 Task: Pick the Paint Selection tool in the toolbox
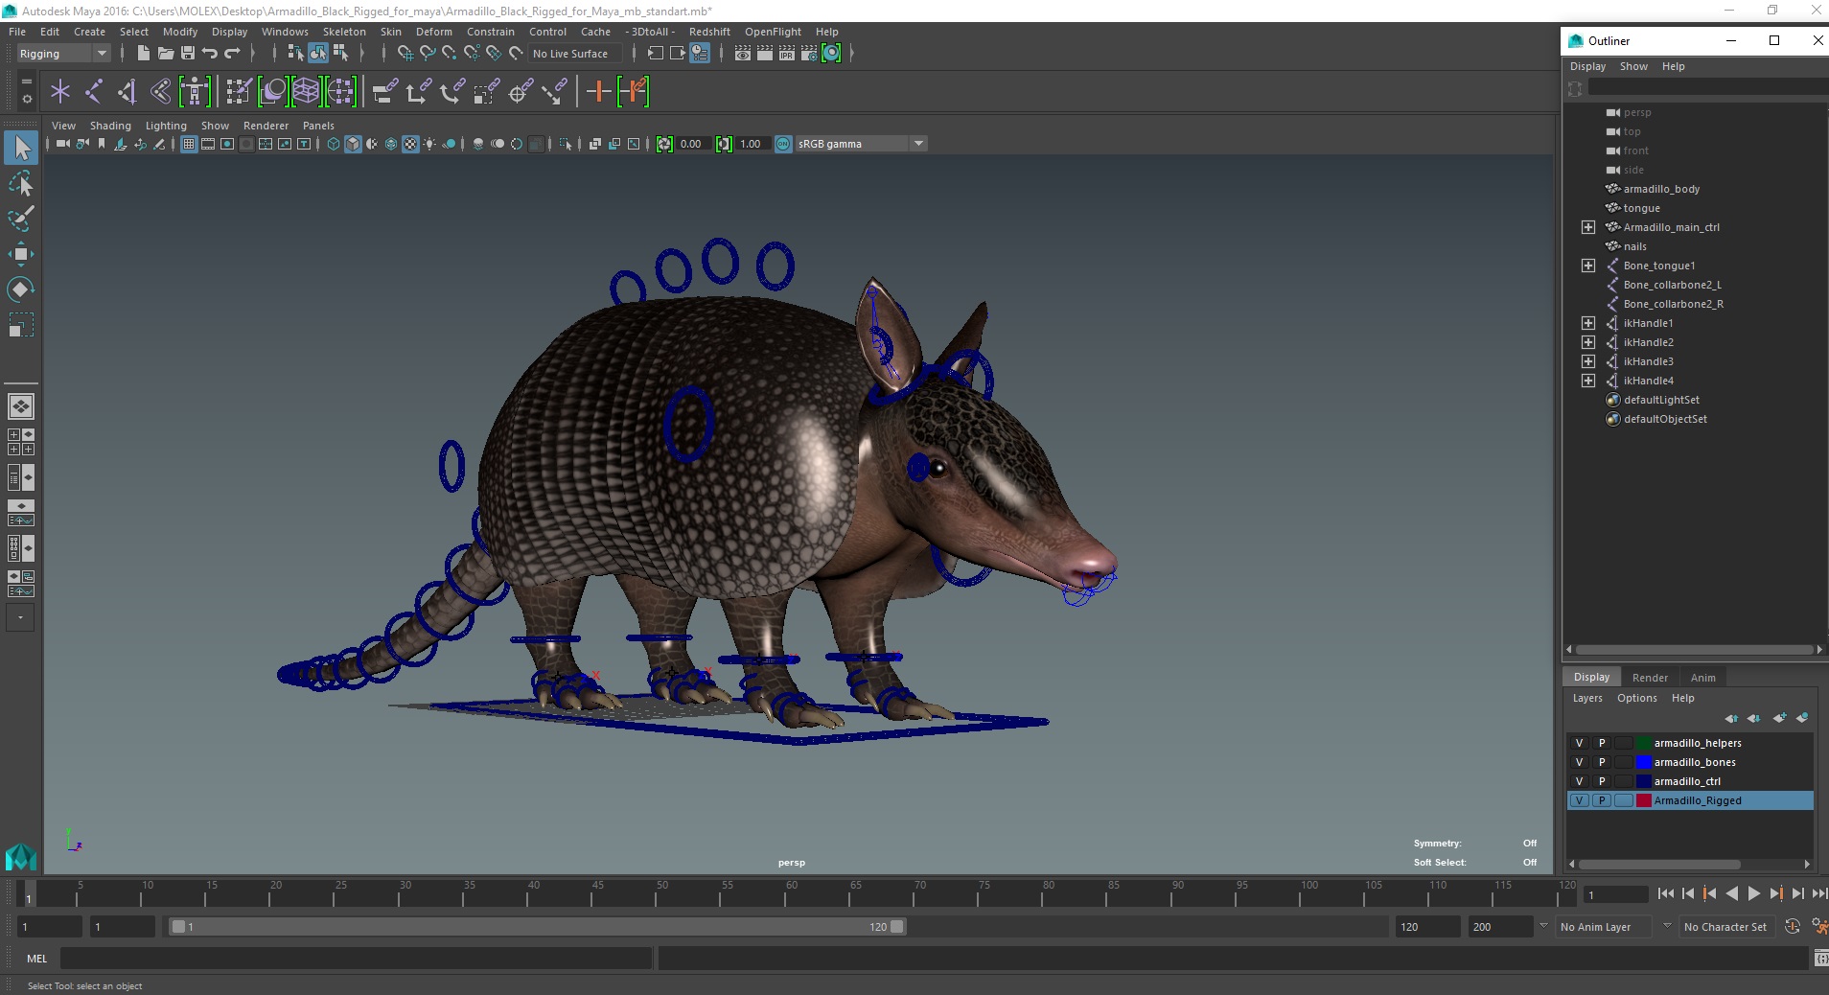tap(21, 219)
